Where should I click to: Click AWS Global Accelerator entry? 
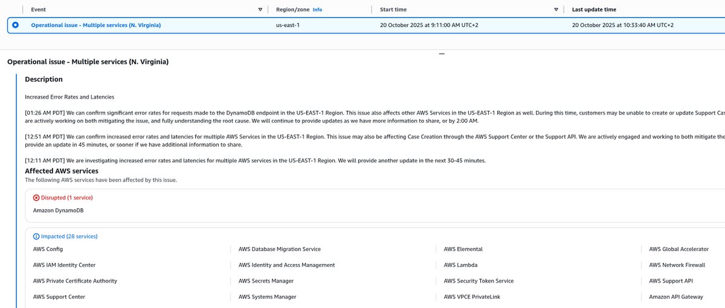[x=679, y=249]
